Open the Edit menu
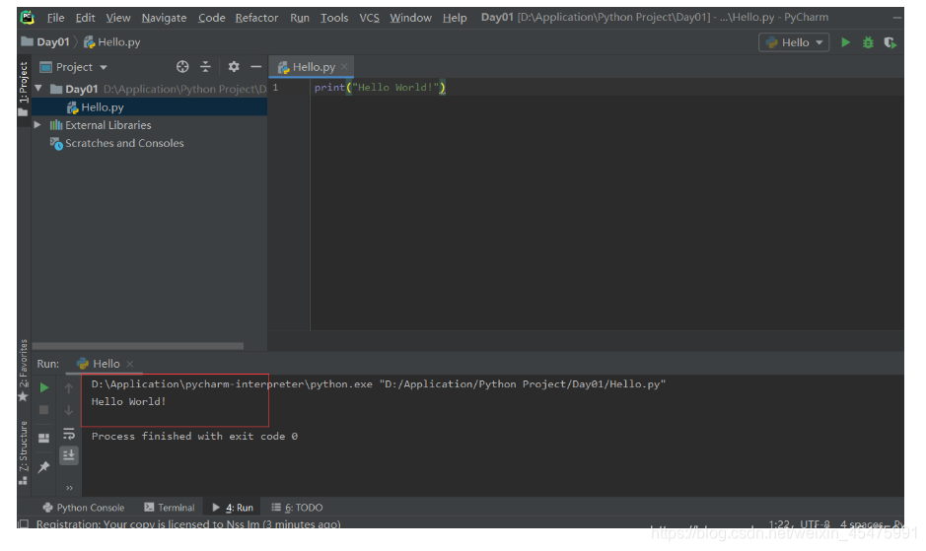 click(x=85, y=18)
